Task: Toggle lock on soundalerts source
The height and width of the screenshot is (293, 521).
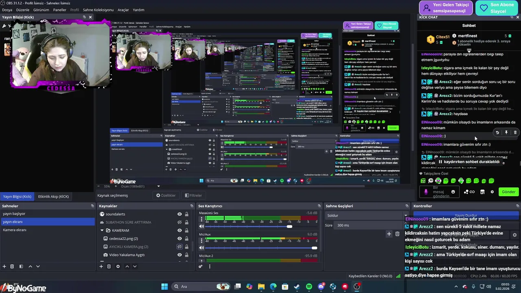Action: pos(186,214)
